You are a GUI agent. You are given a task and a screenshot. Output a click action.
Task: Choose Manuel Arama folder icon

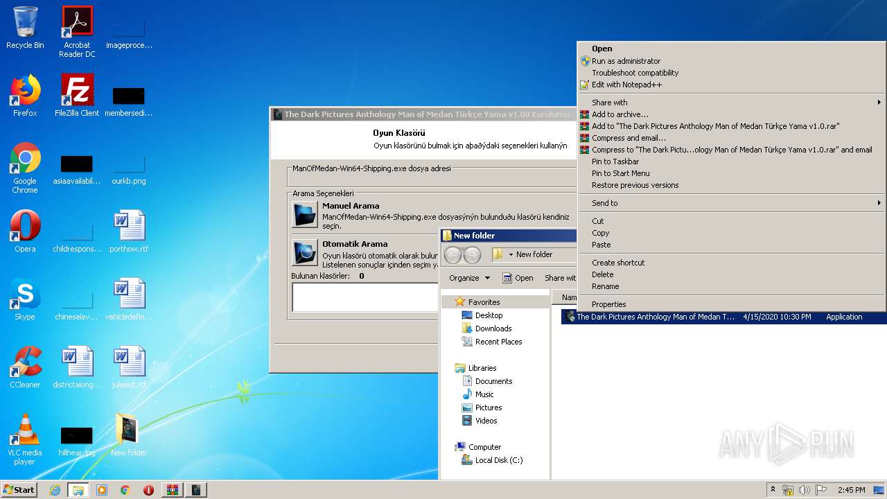click(x=304, y=214)
